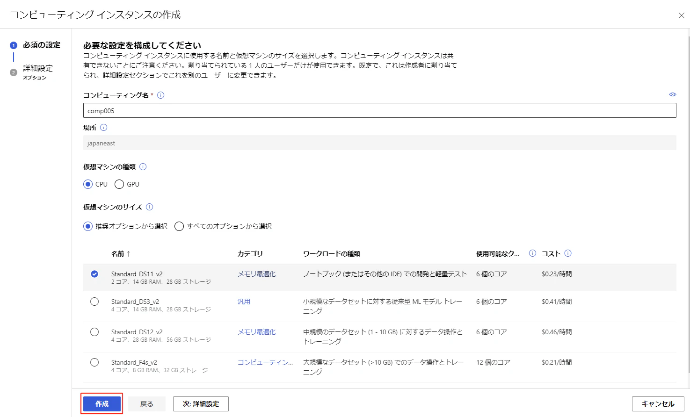
Task: Click info icon next to 使用可能なクォータ header
Action: pos(532,253)
